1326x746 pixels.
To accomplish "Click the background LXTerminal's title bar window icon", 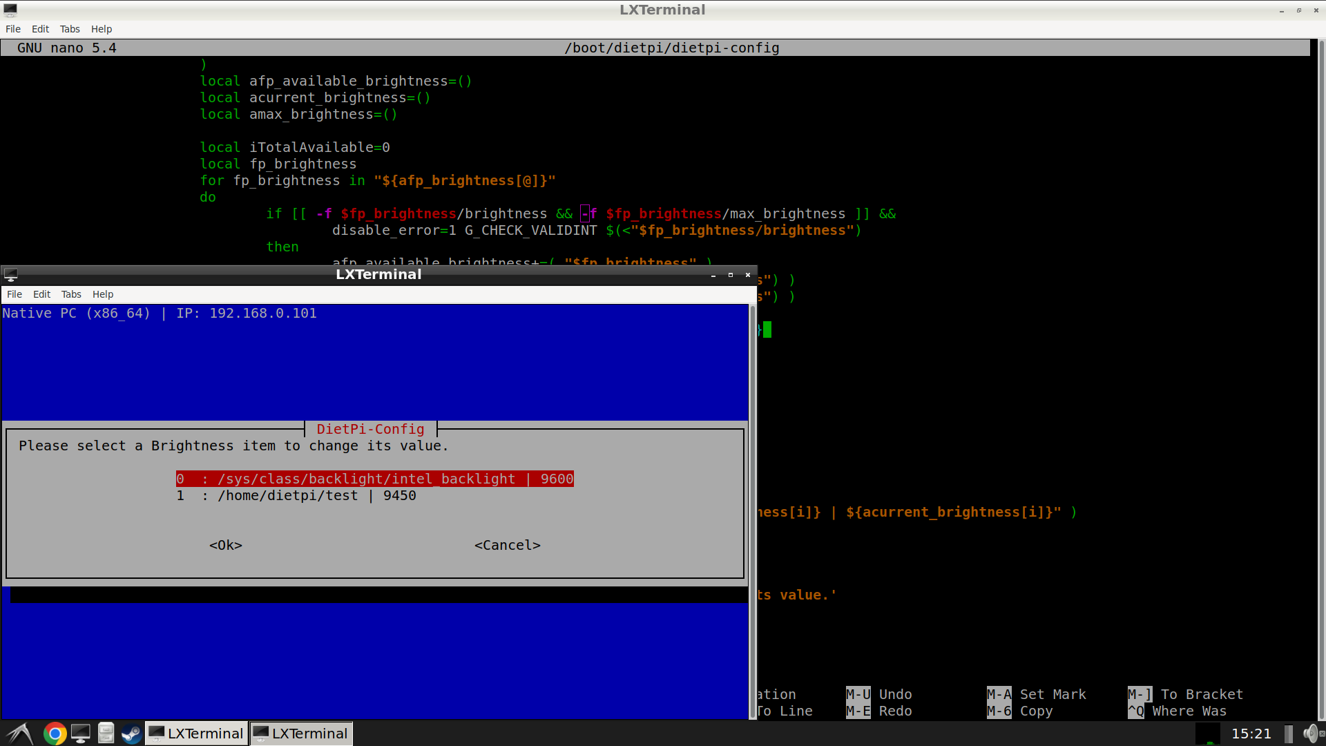I will click(x=10, y=10).
